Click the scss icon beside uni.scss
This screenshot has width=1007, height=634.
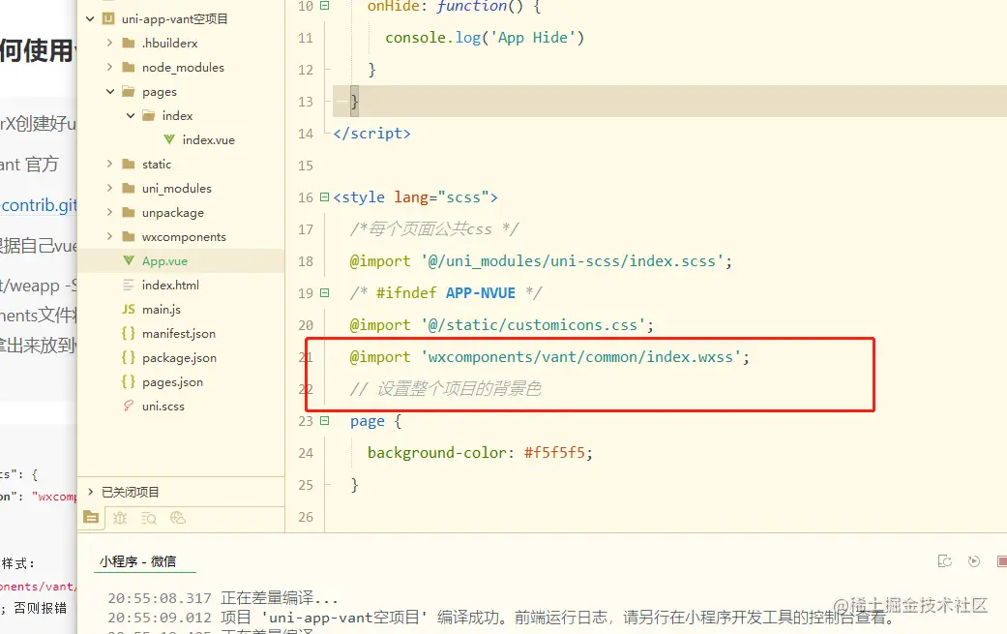click(129, 406)
